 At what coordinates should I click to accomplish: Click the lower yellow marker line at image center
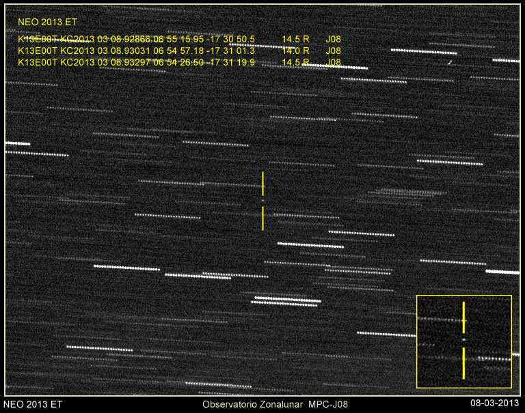(262, 218)
